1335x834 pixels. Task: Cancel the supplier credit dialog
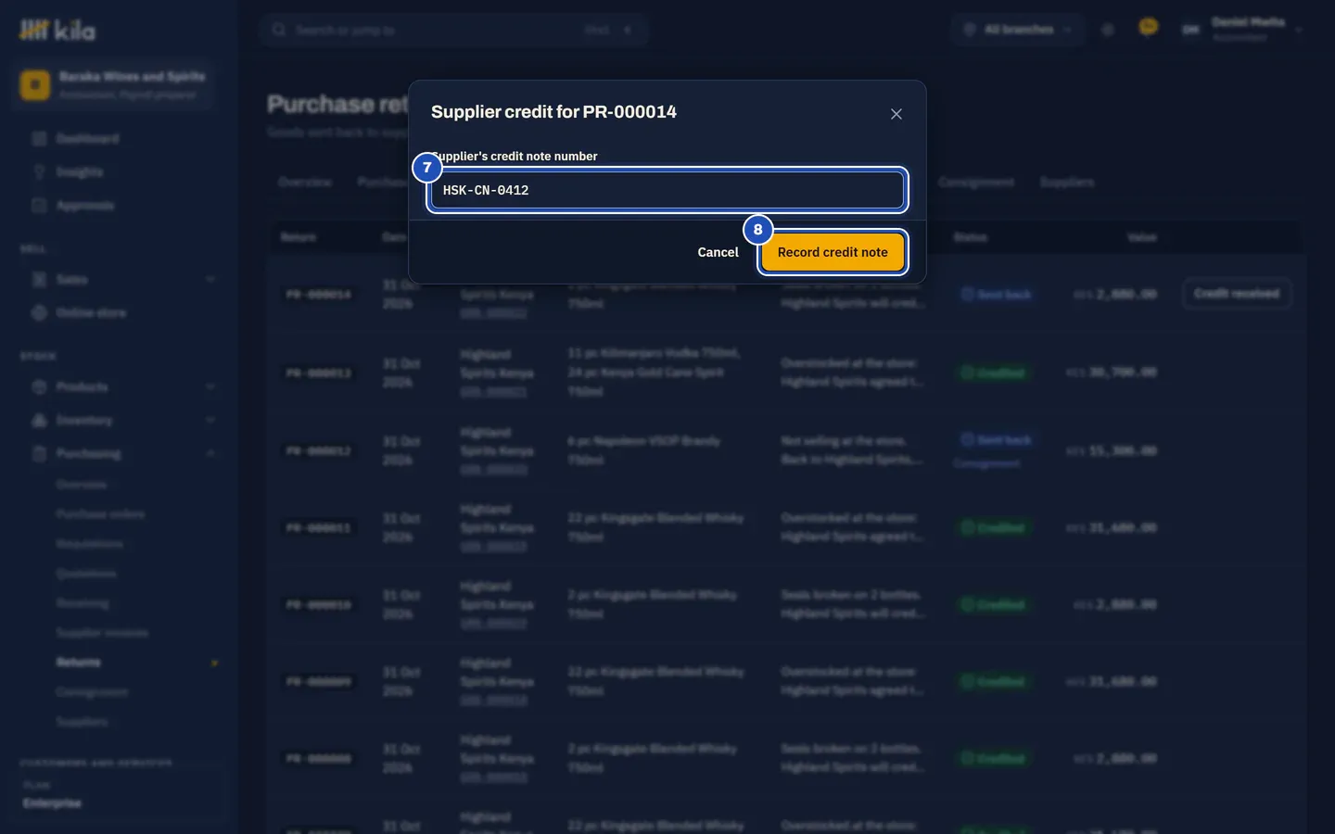coord(718,252)
